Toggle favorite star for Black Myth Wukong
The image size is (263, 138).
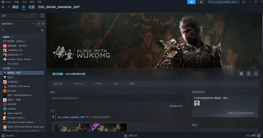tap(256, 73)
